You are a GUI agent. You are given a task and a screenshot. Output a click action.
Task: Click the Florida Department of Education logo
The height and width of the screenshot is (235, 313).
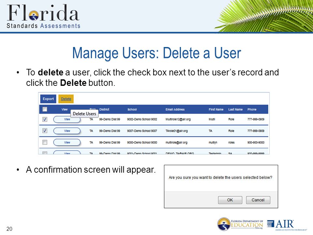click(240, 224)
